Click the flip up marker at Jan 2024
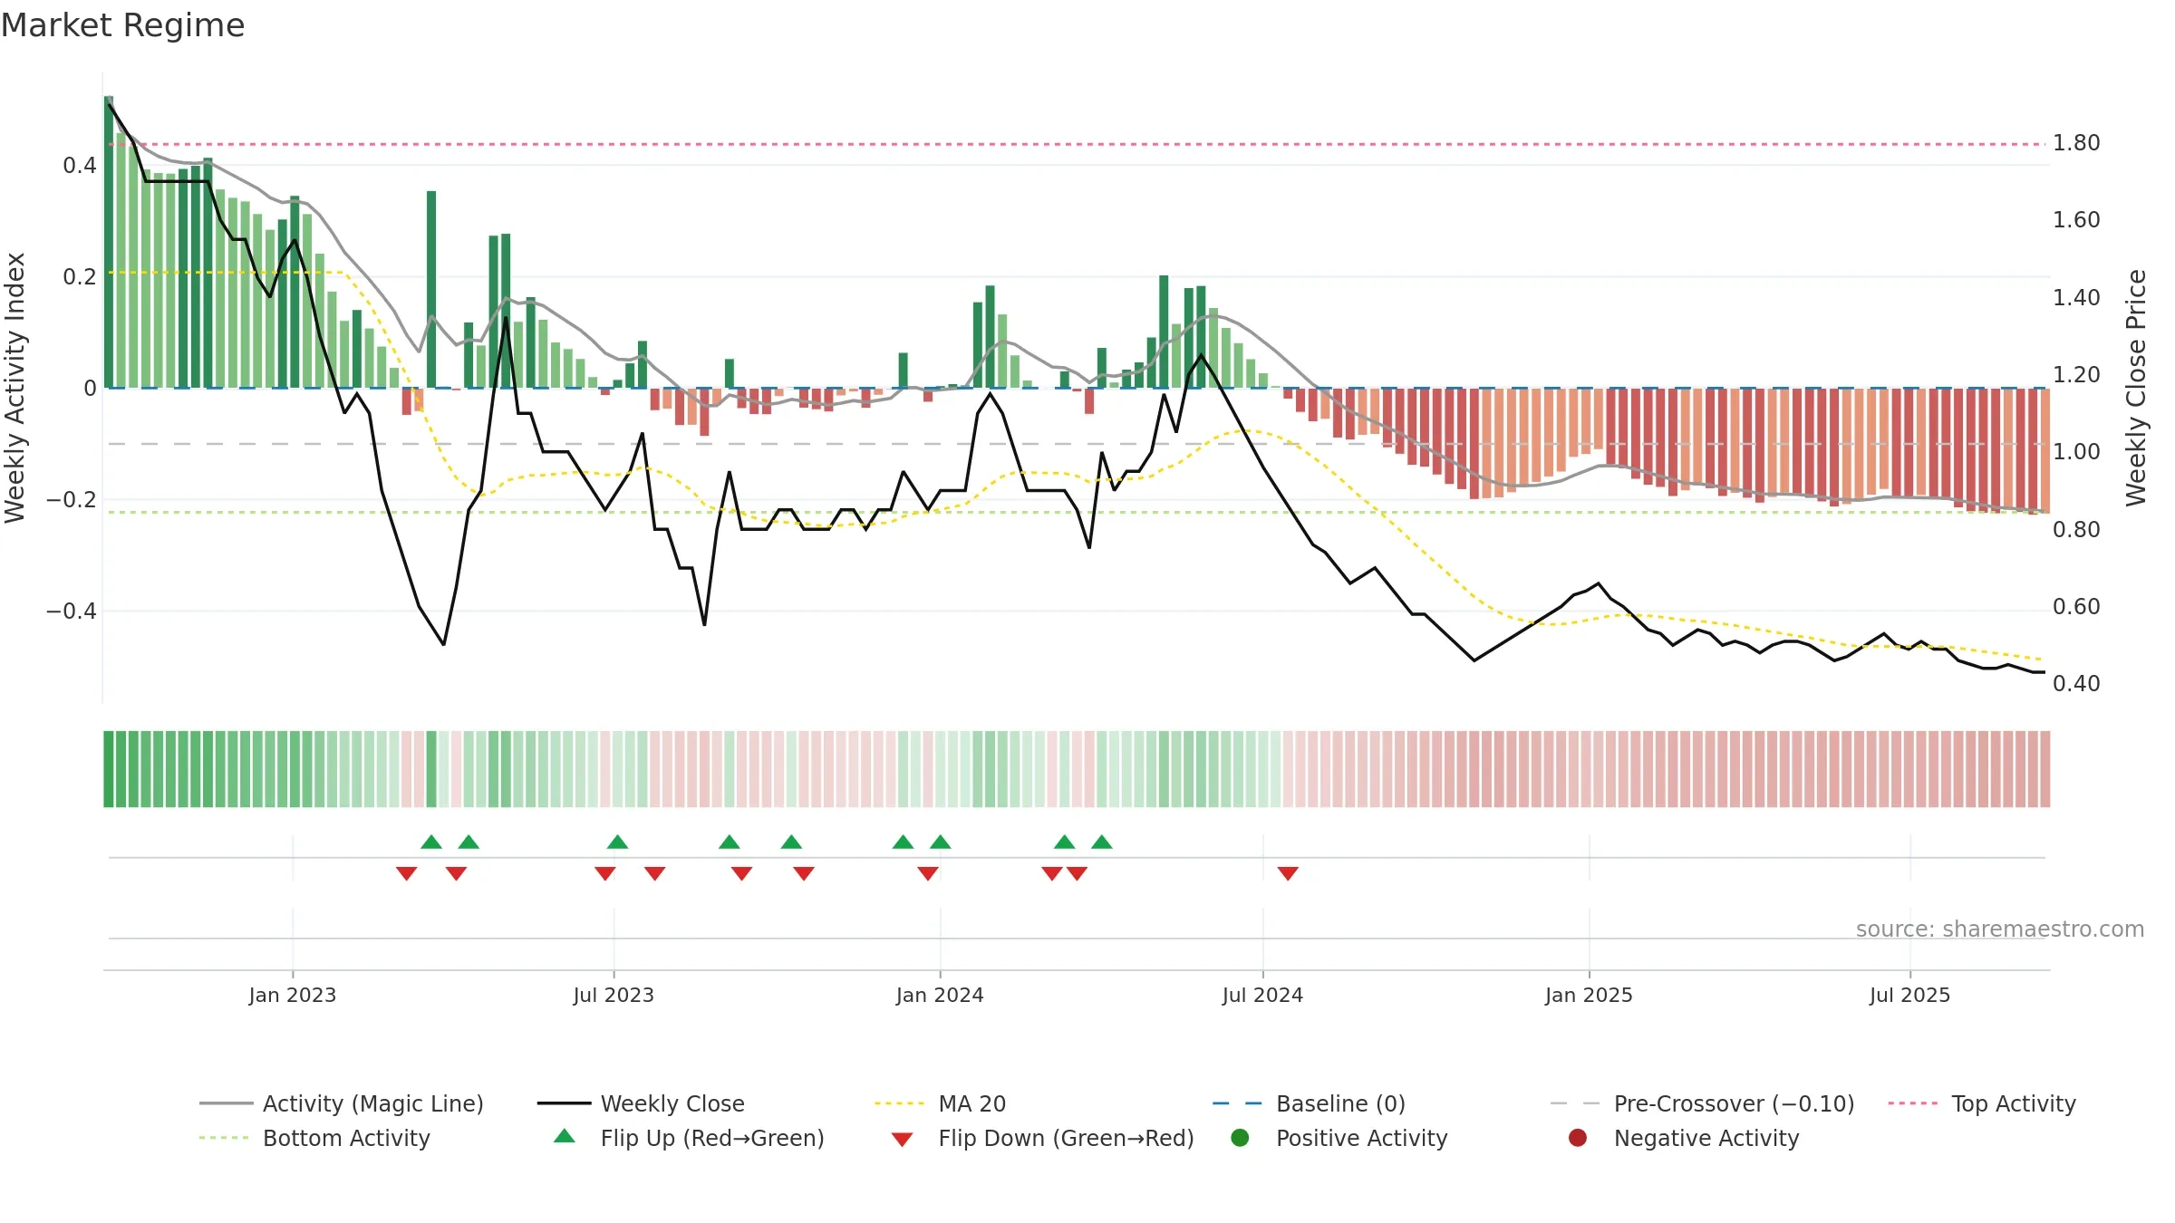 [940, 842]
